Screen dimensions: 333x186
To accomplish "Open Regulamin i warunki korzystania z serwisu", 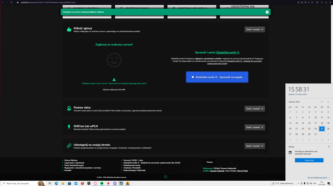I will click(83, 168).
